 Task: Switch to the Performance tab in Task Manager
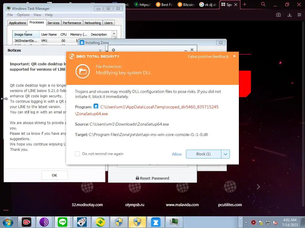[x=72, y=23]
